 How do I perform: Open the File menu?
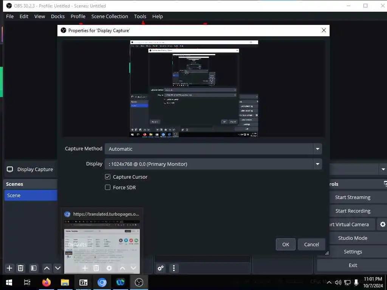(10, 17)
